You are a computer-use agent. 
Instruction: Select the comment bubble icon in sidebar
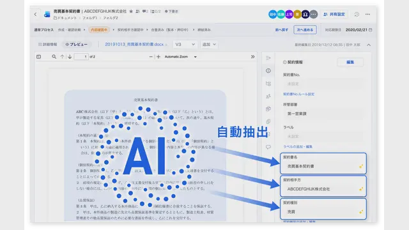coord(268,147)
